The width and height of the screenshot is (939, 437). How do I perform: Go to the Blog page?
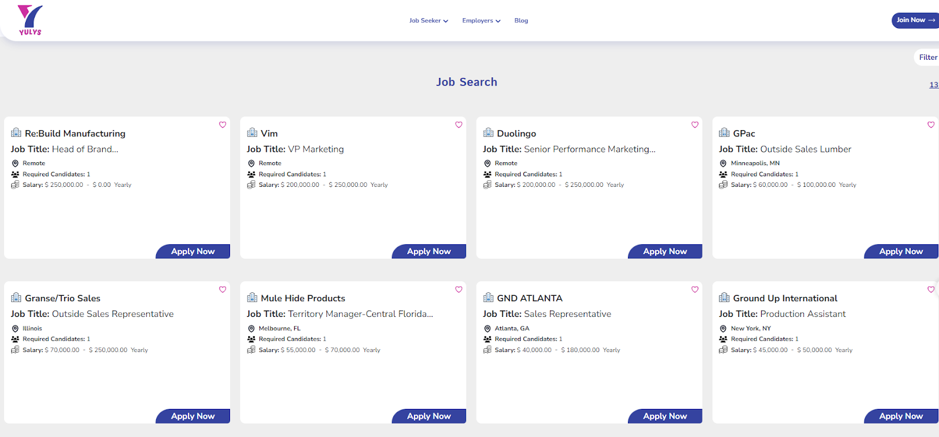[521, 21]
